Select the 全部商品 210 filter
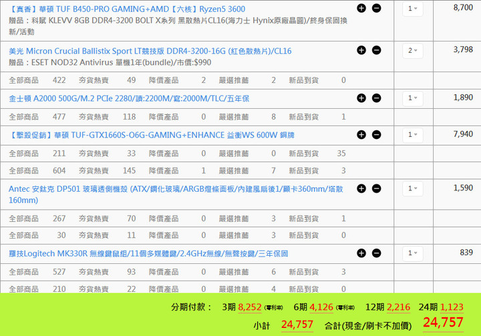 click(x=37, y=289)
